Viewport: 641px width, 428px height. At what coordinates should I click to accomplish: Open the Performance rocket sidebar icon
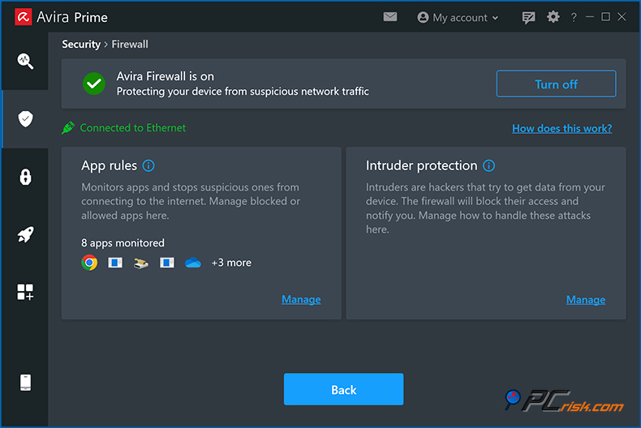25,235
